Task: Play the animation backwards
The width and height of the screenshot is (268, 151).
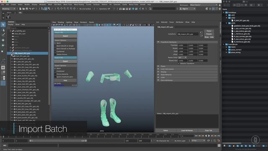Action: (x=206, y=136)
